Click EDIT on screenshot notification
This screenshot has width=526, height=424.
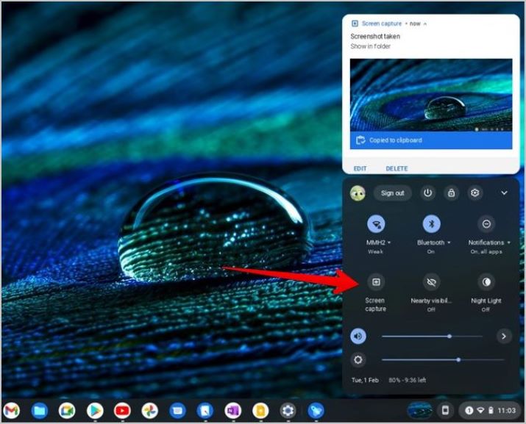pos(360,168)
